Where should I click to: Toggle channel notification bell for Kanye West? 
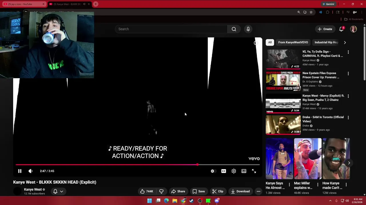(x=55, y=191)
